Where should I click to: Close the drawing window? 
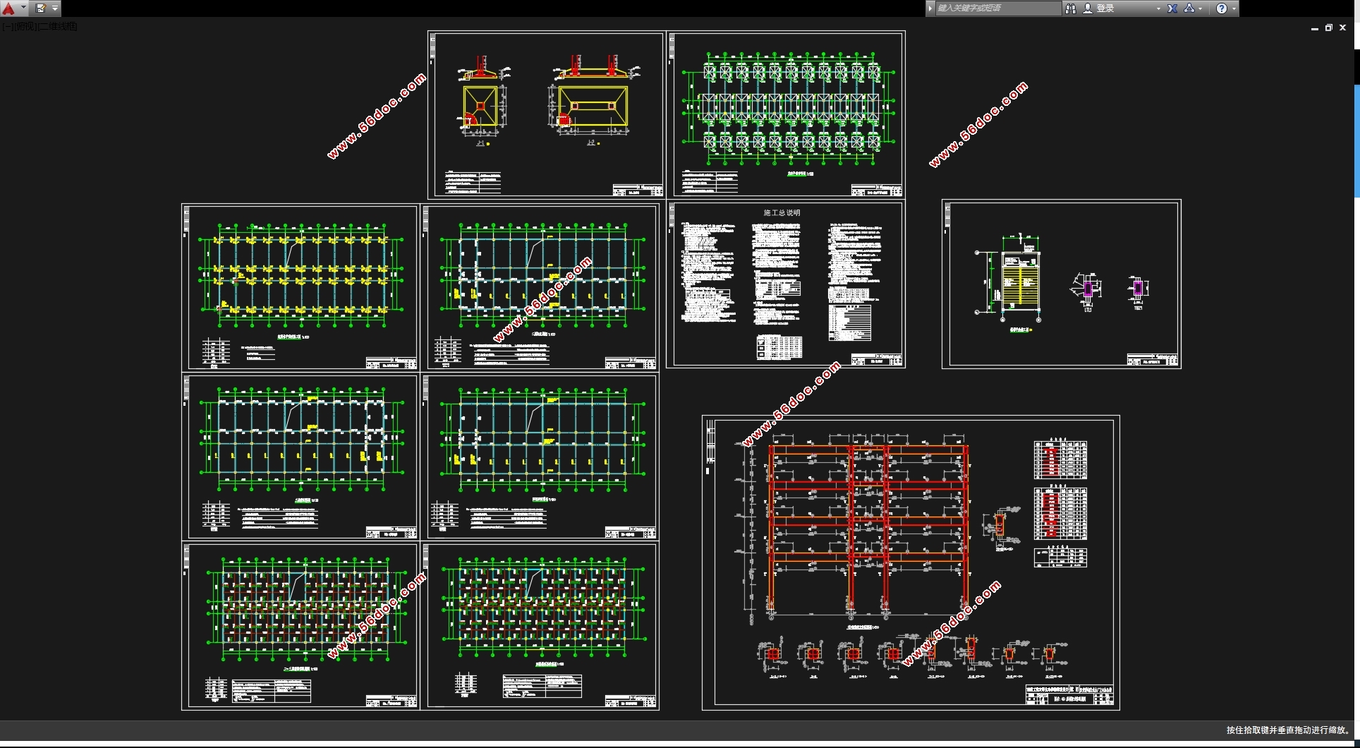point(1343,28)
